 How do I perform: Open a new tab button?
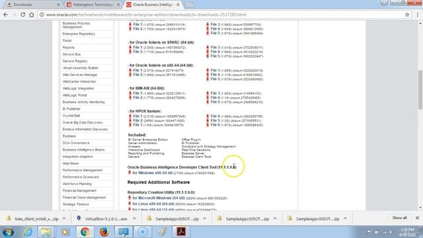point(189,5)
